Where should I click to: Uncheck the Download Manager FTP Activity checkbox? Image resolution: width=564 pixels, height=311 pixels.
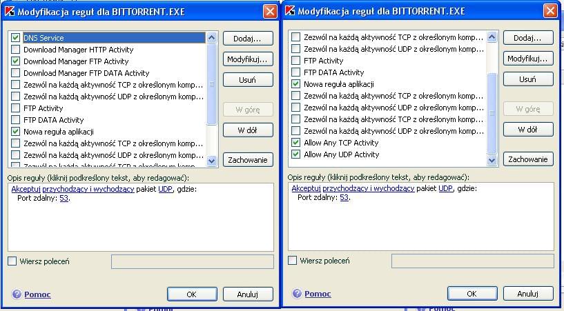[15, 61]
